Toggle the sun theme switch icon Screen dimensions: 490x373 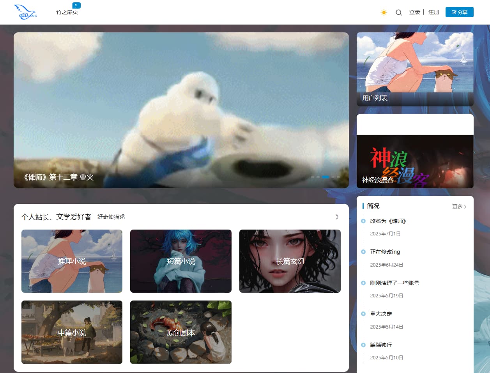coord(384,12)
